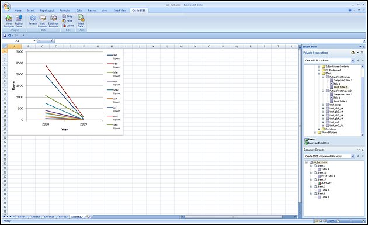This screenshot has height=225, width=368.
Task: Collapse Sheet16 in Document Contents
Action: (x=311, y=172)
